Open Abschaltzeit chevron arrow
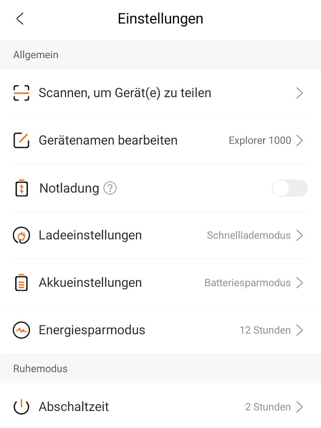 [x=300, y=407]
